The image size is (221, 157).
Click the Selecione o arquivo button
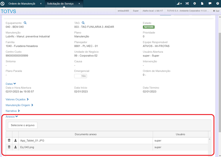point(23,125)
